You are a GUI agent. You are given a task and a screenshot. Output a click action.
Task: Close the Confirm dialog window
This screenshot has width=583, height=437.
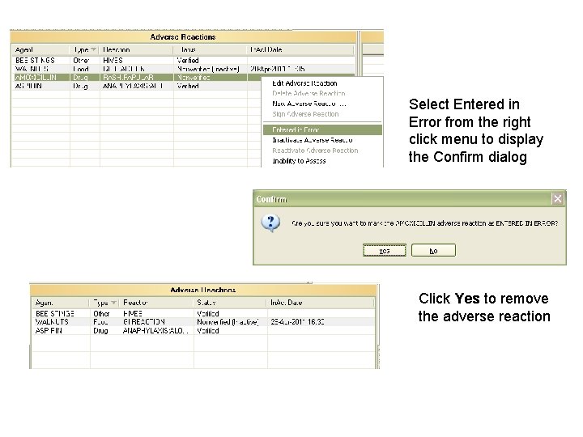[x=557, y=199]
